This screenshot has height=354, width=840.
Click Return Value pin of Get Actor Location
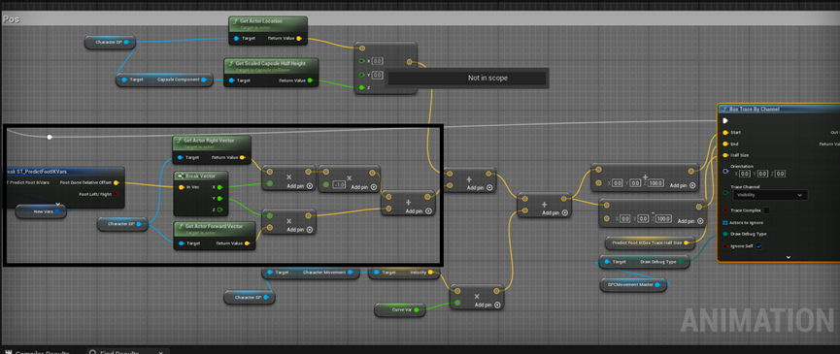(299, 39)
